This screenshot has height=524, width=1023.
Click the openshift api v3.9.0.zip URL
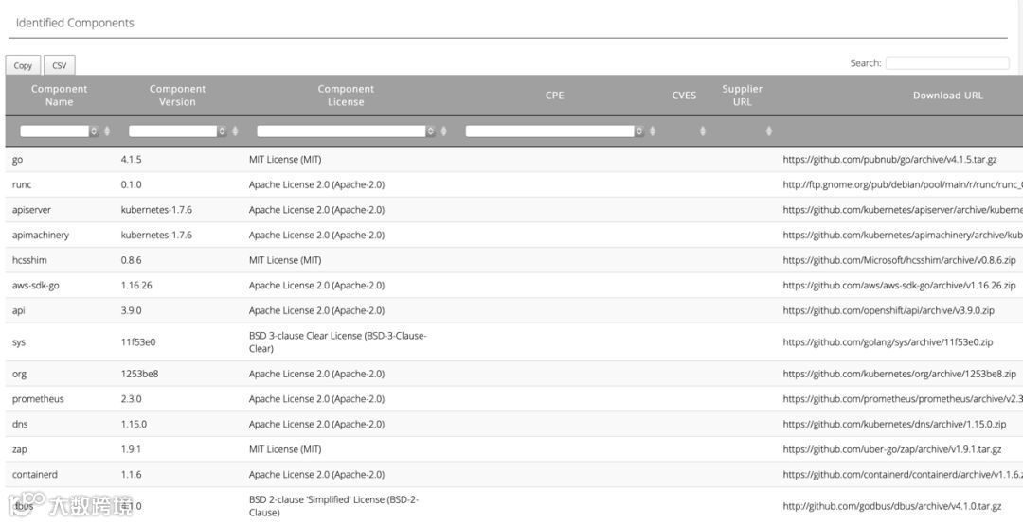[888, 311]
